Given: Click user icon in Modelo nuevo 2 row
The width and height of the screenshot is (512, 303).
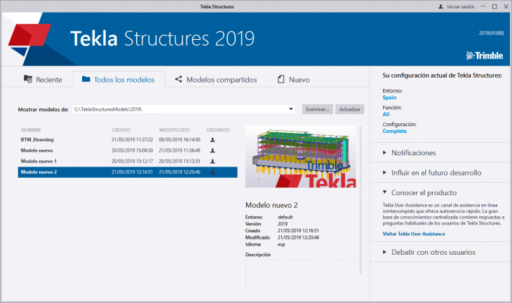Looking at the screenshot, I should point(213,172).
